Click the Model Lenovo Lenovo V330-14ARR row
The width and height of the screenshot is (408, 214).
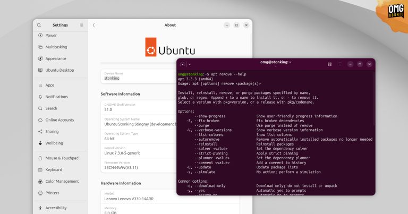coord(169,197)
